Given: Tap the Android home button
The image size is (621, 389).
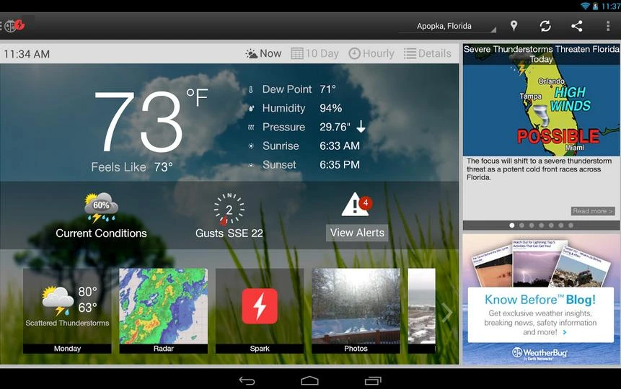Looking at the screenshot, I should tap(309, 380).
